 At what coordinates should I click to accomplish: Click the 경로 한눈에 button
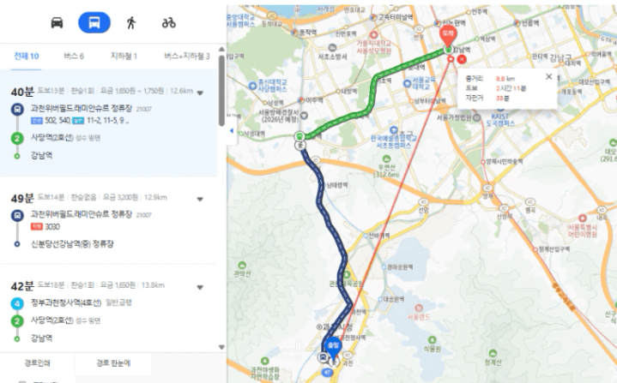(x=113, y=363)
